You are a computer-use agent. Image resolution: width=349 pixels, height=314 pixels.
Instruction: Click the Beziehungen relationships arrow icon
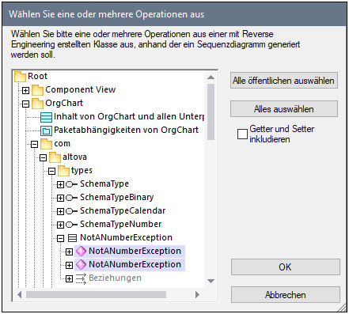pyautogui.click(x=81, y=278)
